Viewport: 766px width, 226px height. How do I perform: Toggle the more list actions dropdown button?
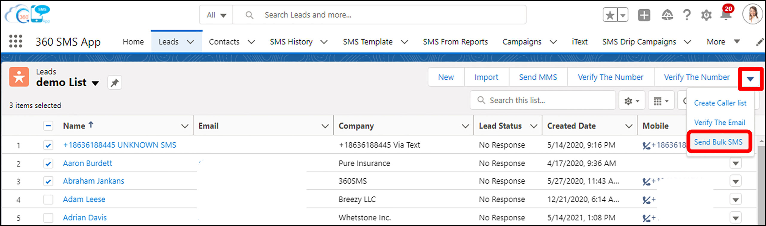[750, 79]
